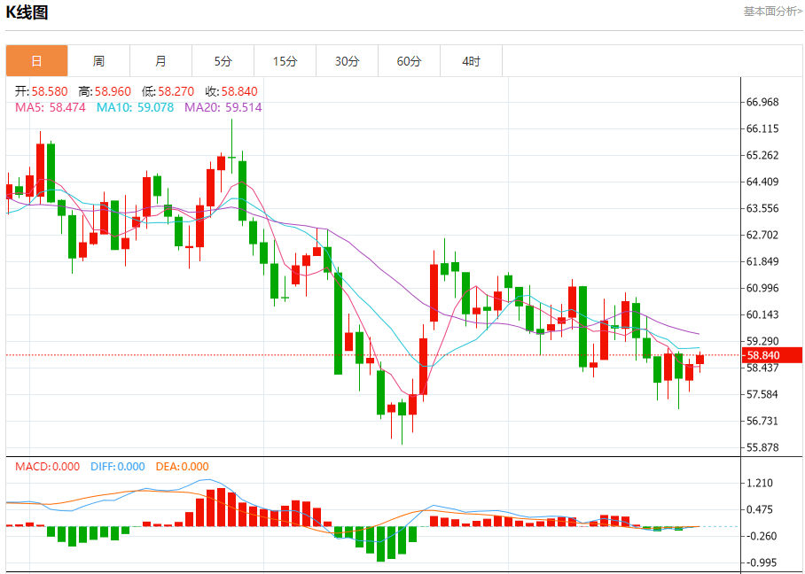Switch to 30分 chart interval

pyautogui.click(x=347, y=61)
